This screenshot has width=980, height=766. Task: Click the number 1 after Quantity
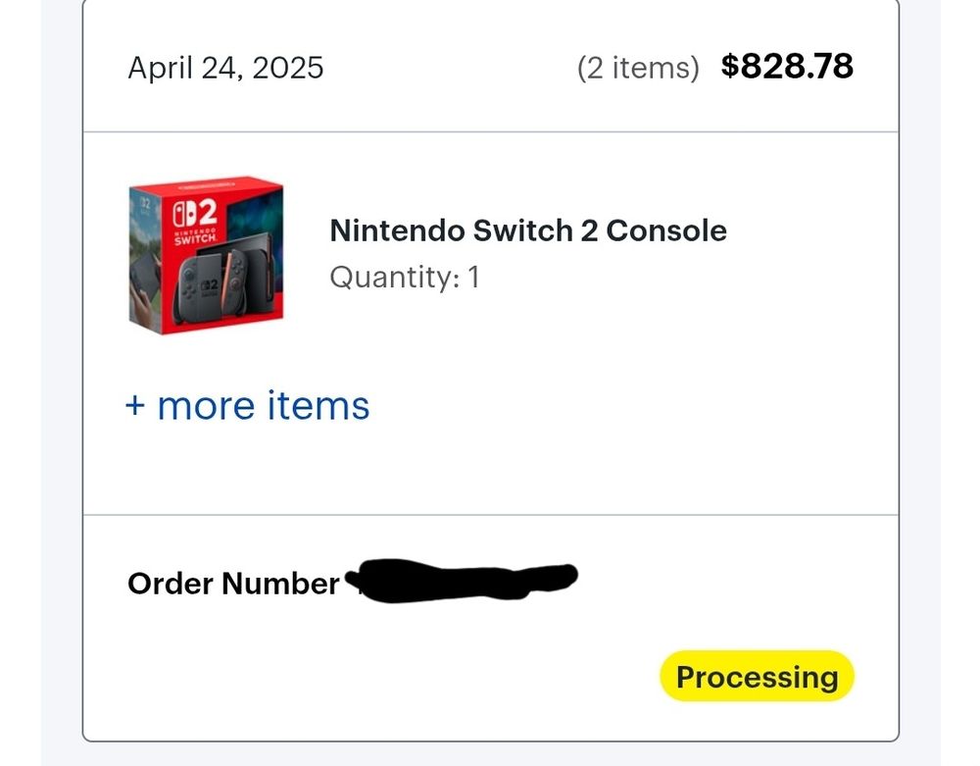coord(473,278)
